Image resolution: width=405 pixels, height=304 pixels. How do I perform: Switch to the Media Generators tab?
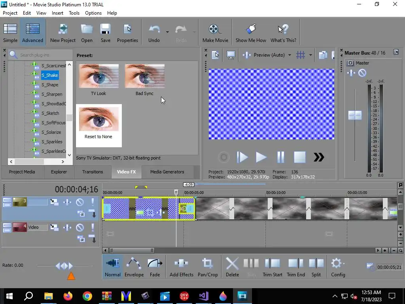(167, 172)
